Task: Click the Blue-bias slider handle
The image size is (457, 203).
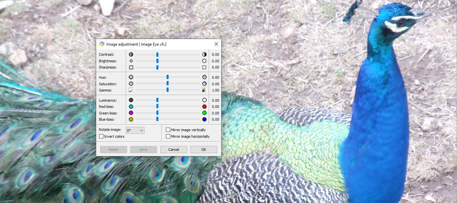Action: [x=157, y=119]
